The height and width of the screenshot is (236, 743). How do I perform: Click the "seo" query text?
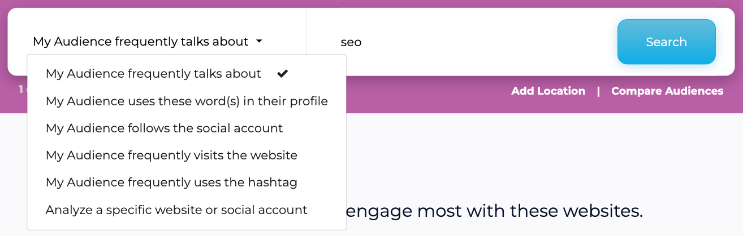tap(351, 42)
